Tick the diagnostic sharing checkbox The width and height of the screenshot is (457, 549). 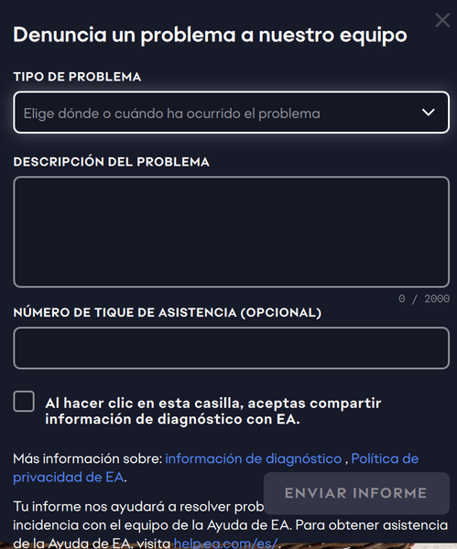tap(24, 402)
